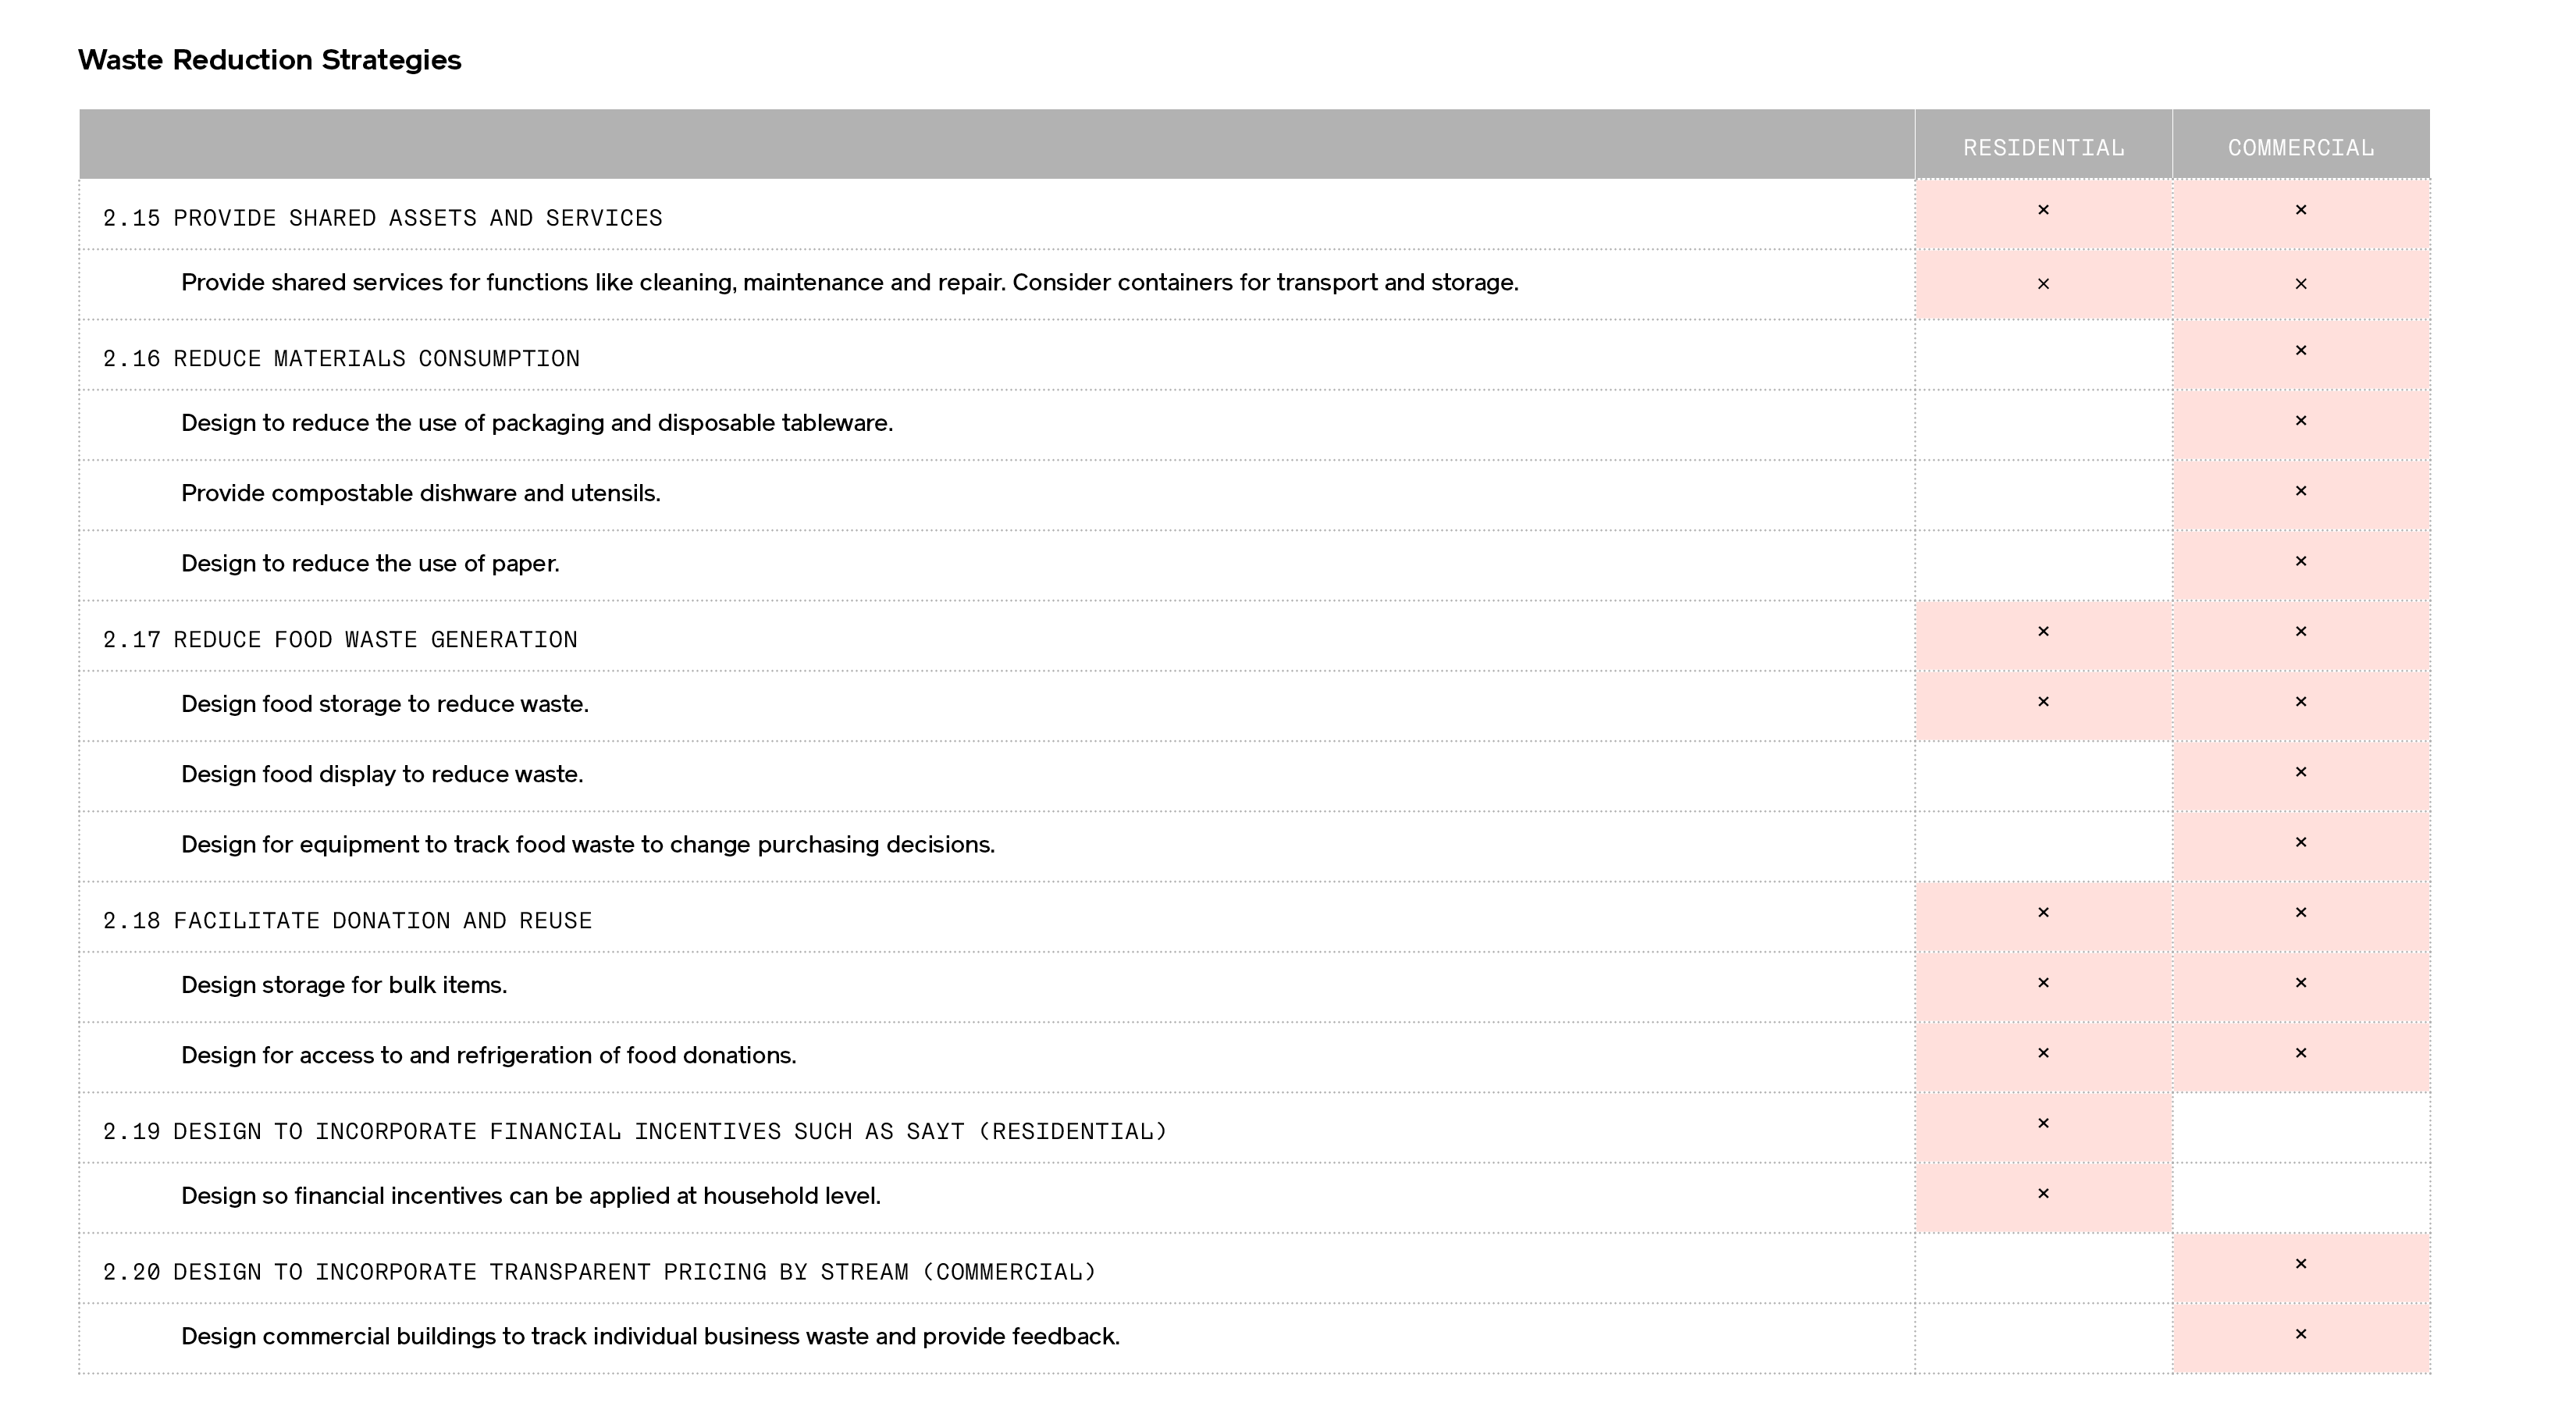Click the Waste Reduction Strategies title

point(270,60)
